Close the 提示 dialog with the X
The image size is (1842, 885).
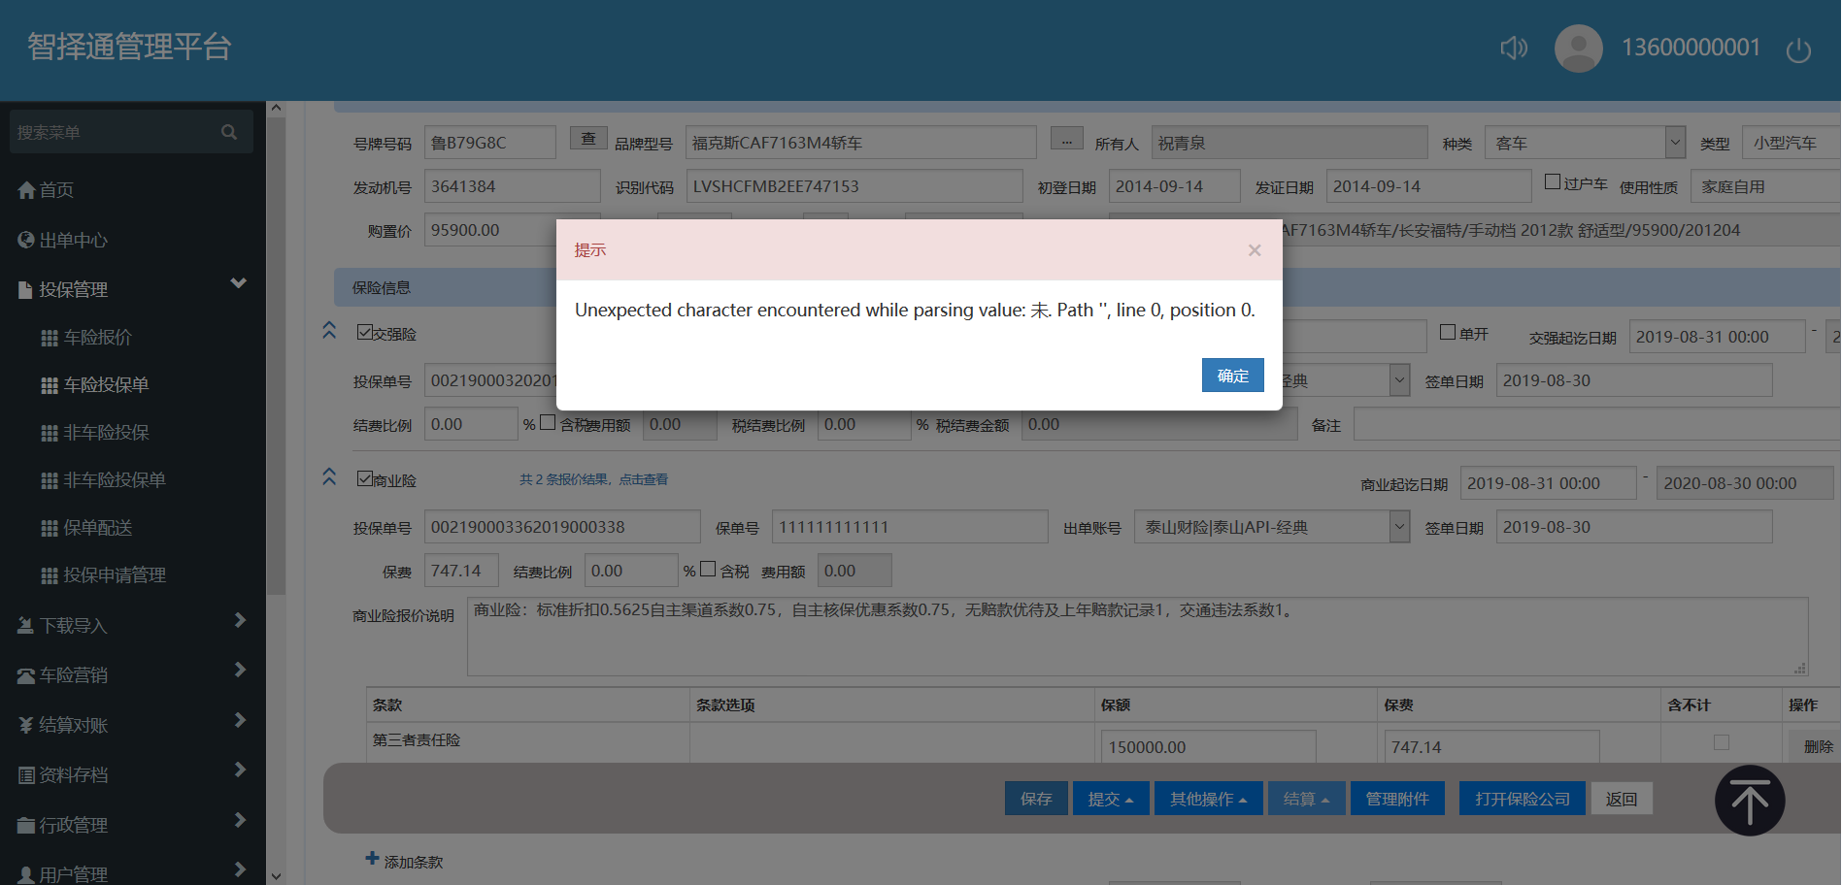tap(1255, 250)
